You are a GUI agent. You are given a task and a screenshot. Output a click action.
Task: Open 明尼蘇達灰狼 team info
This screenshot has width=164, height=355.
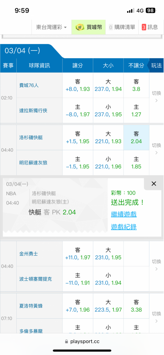point(33,163)
